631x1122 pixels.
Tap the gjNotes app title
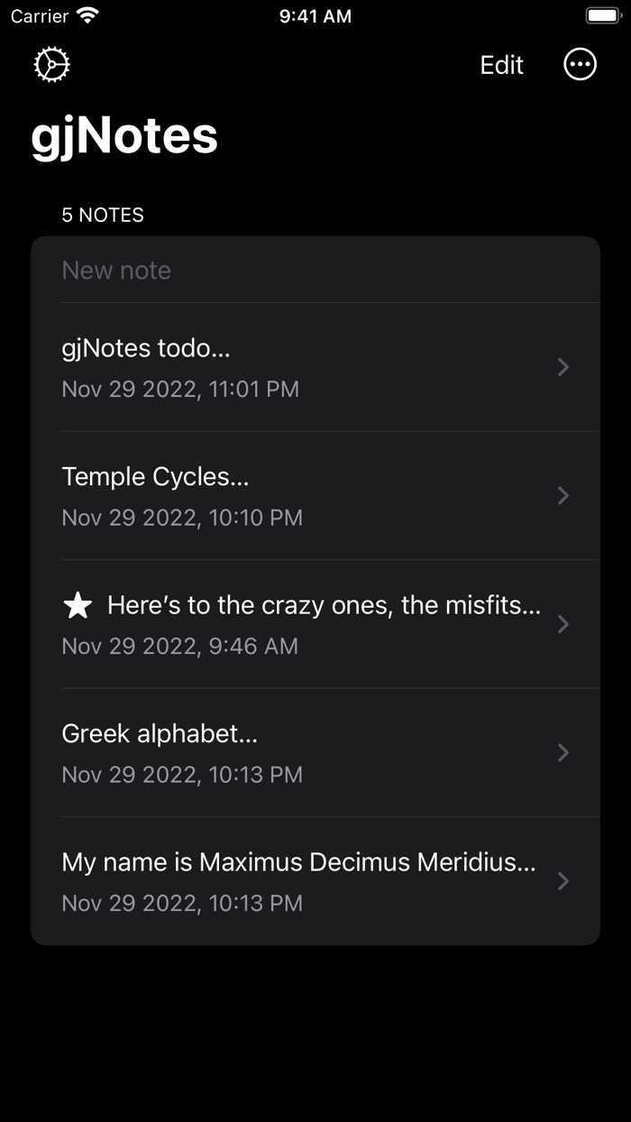pos(125,135)
